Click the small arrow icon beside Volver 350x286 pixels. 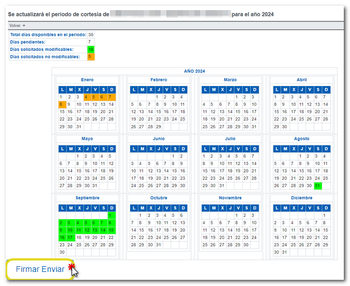(24, 26)
